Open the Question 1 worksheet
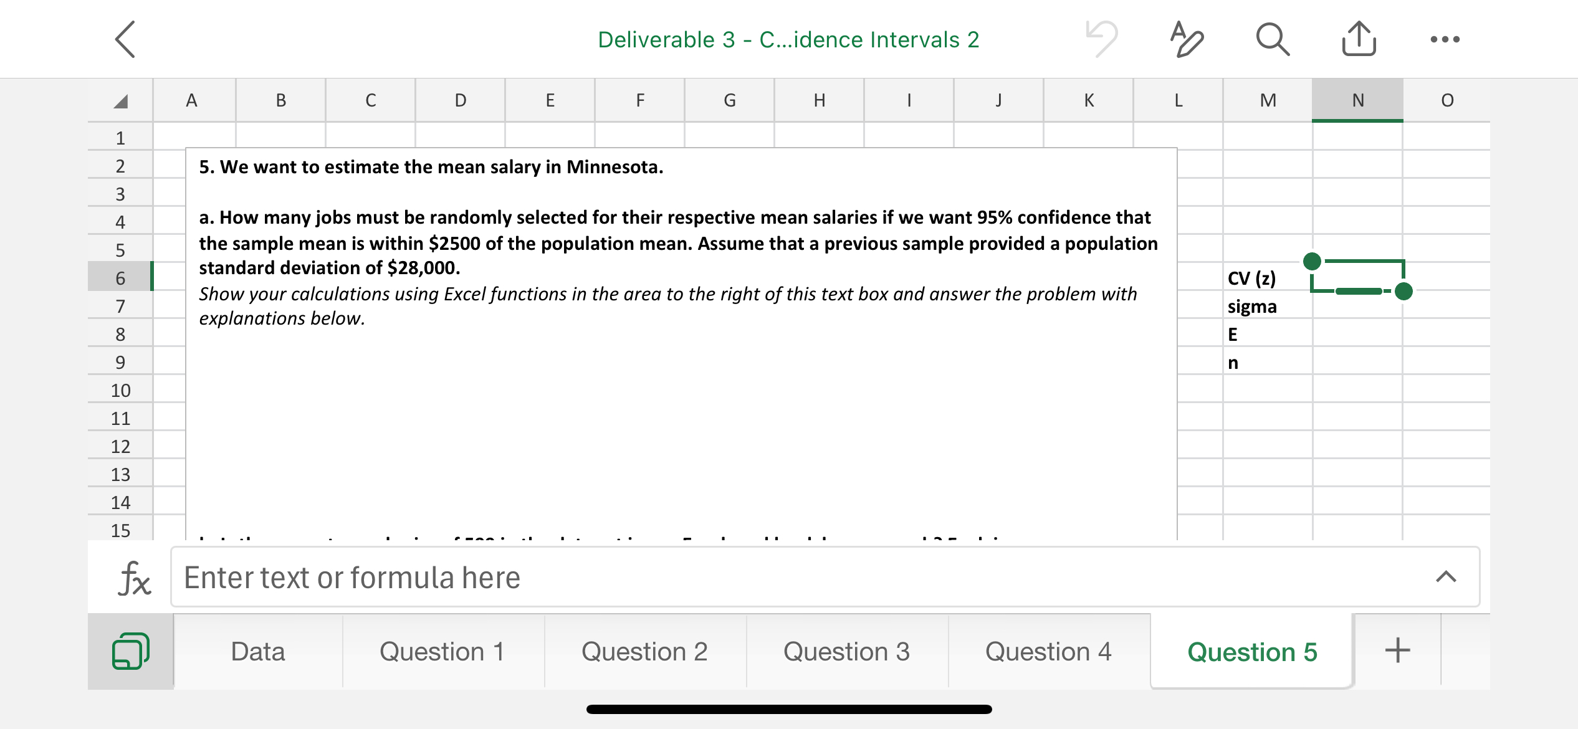 click(x=442, y=650)
